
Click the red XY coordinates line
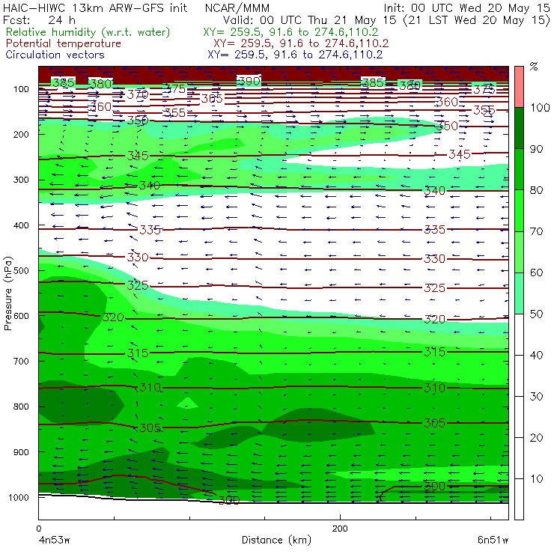301,43
